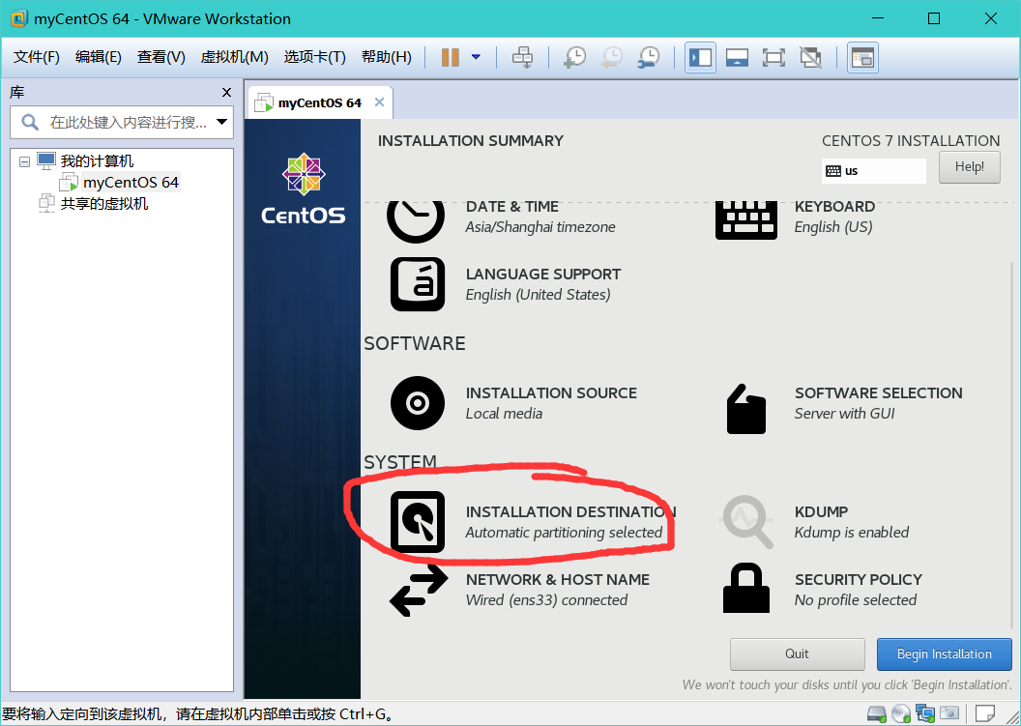Select 共享的虚拟机 in library tree

pos(104,204)
